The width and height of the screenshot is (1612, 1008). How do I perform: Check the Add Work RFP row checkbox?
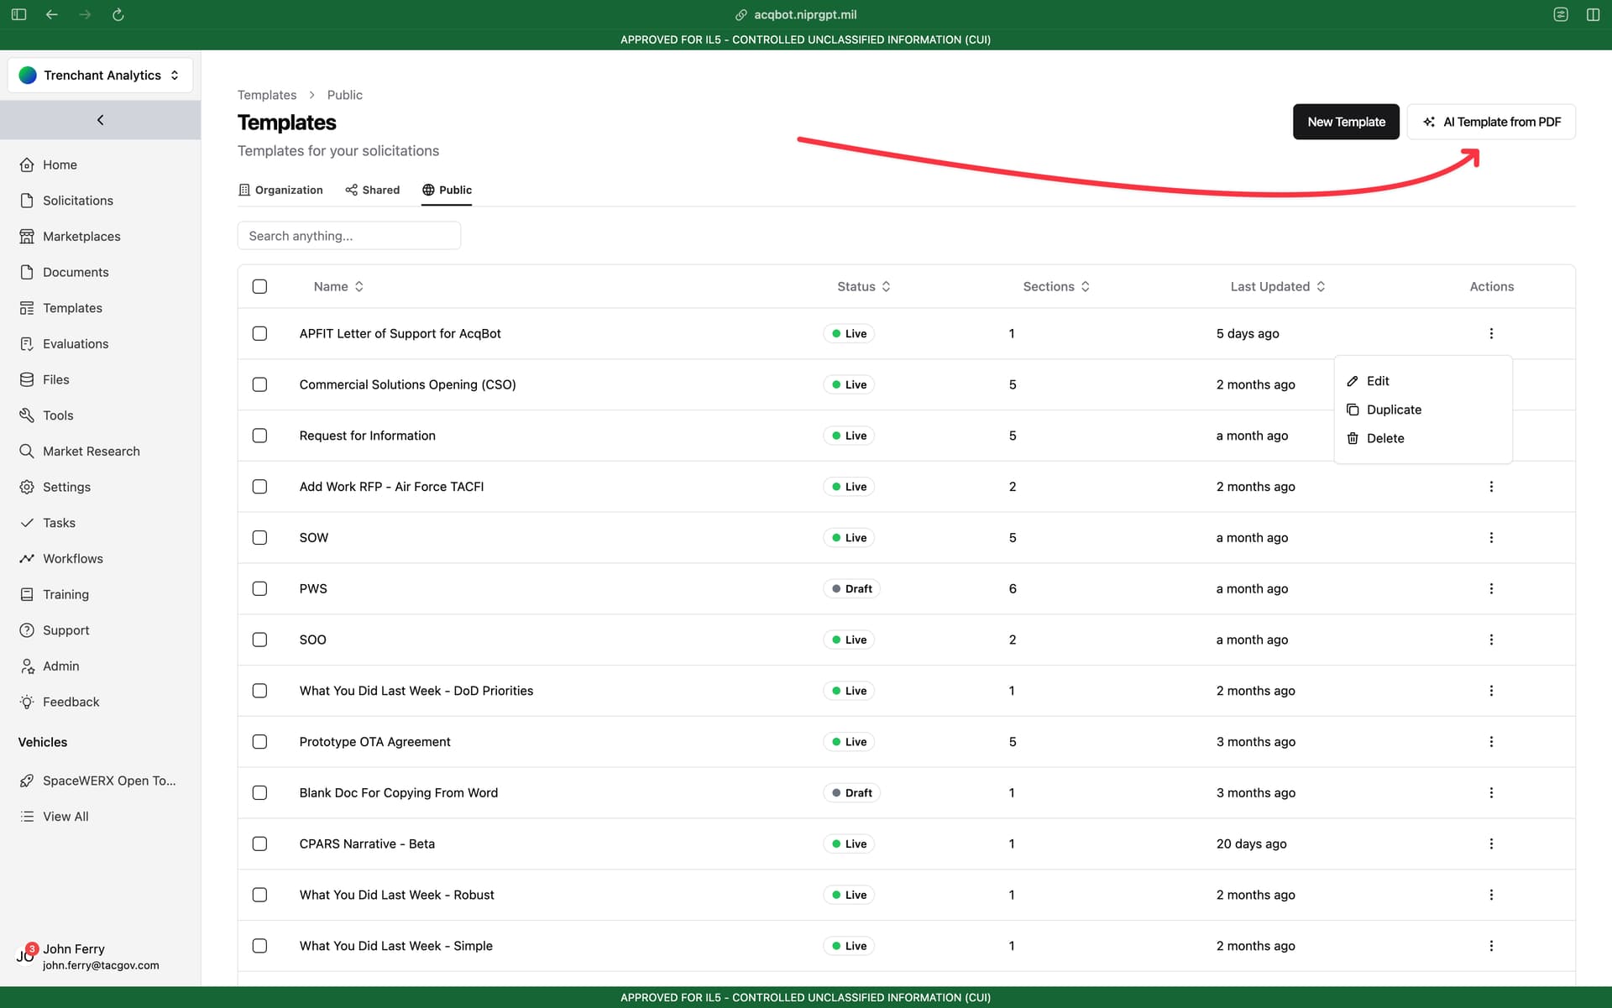(x=259, y=487)
